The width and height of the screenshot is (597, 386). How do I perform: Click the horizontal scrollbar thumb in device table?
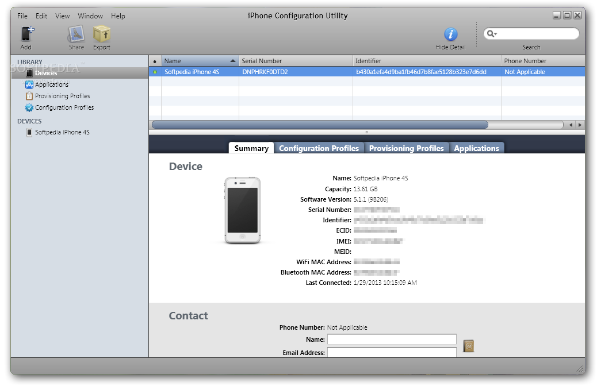click(x=320, y=125)
